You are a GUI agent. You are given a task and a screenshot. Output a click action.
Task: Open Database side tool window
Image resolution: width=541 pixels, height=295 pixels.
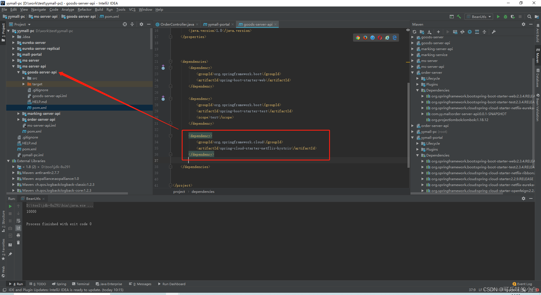tap(538, 78)
